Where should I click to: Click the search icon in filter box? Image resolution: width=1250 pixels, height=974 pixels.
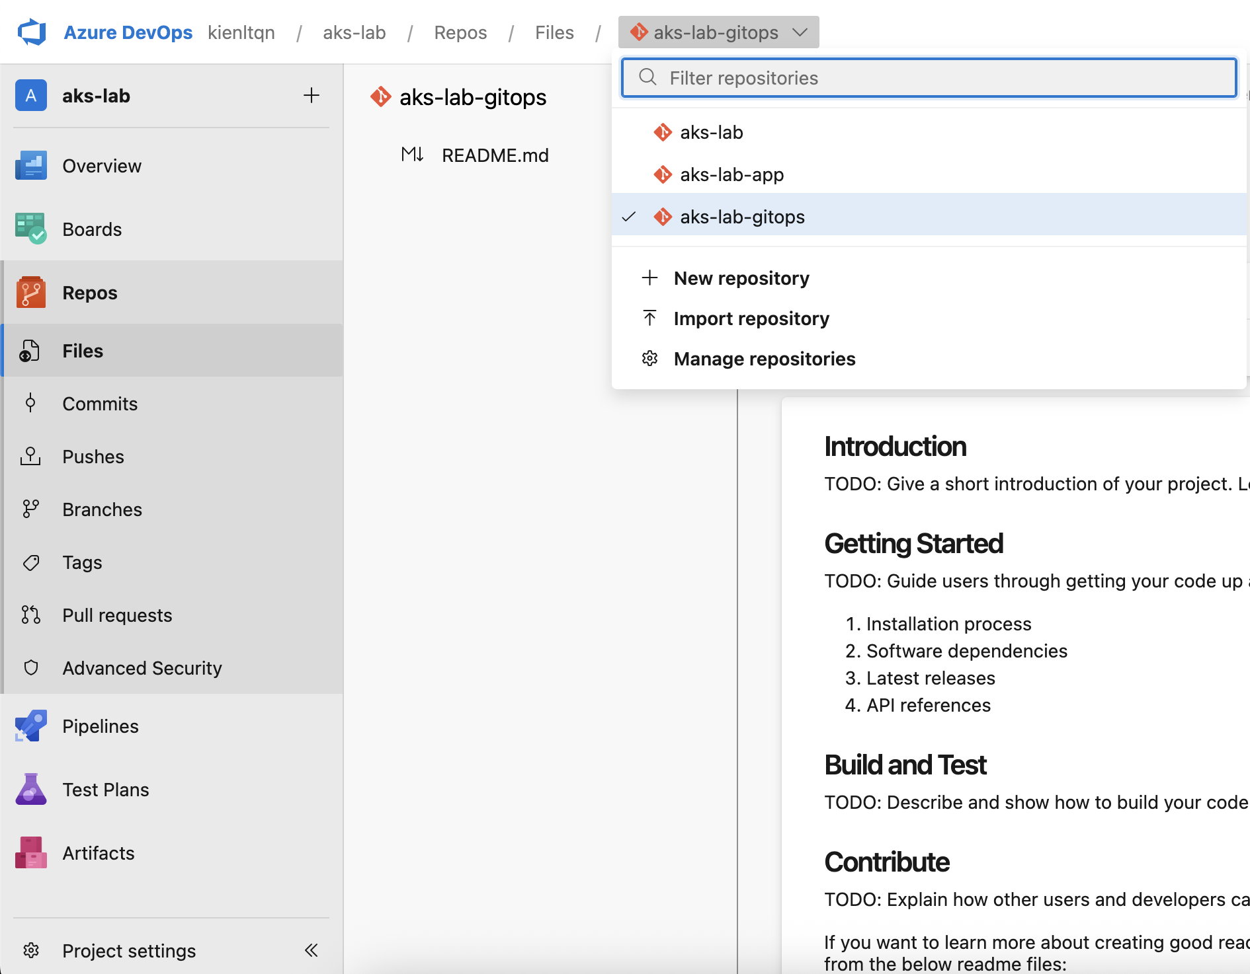(x=648, y=77)
